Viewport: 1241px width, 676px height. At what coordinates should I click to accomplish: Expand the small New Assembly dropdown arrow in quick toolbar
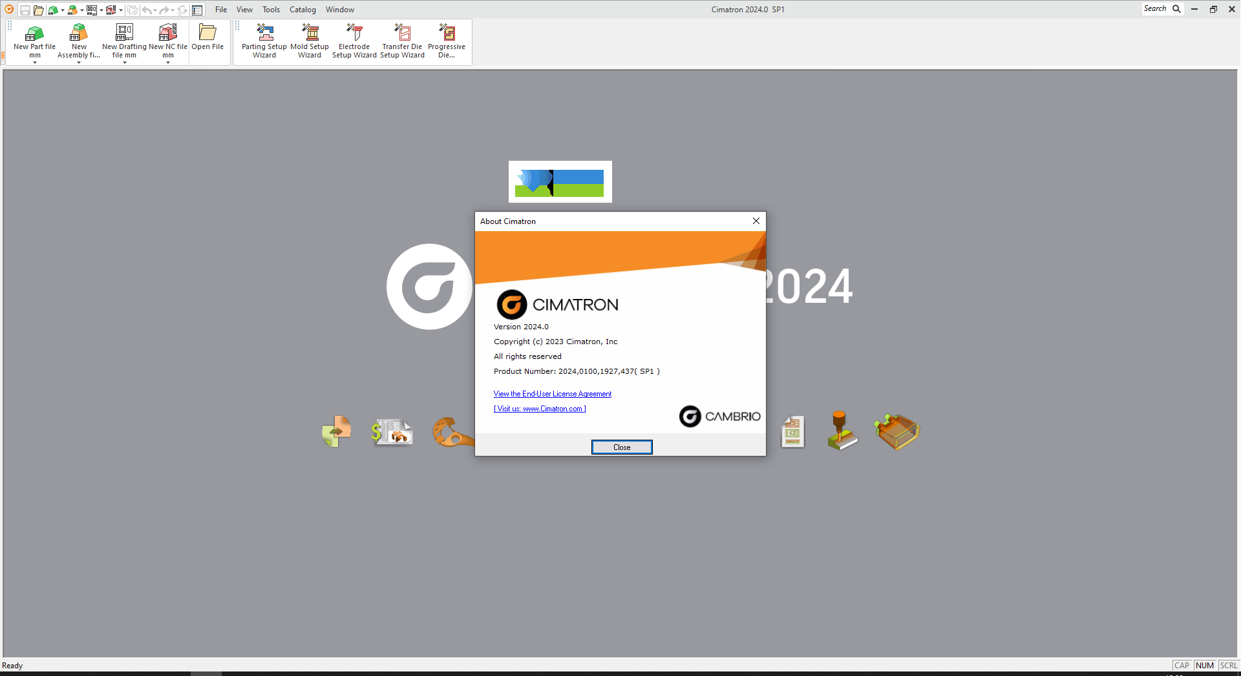point(82,10)
